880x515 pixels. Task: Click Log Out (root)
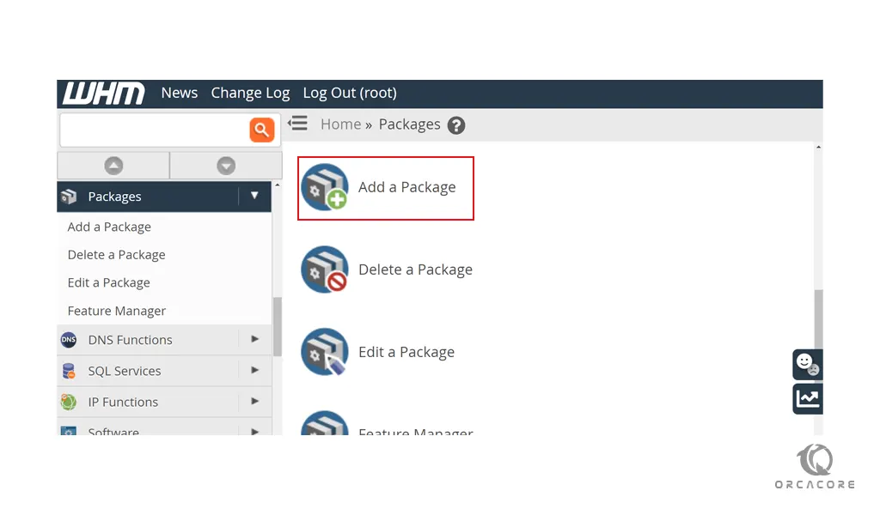350,93
